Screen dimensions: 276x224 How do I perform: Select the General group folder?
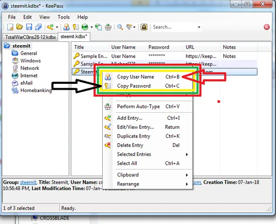[x=29, y=53]
